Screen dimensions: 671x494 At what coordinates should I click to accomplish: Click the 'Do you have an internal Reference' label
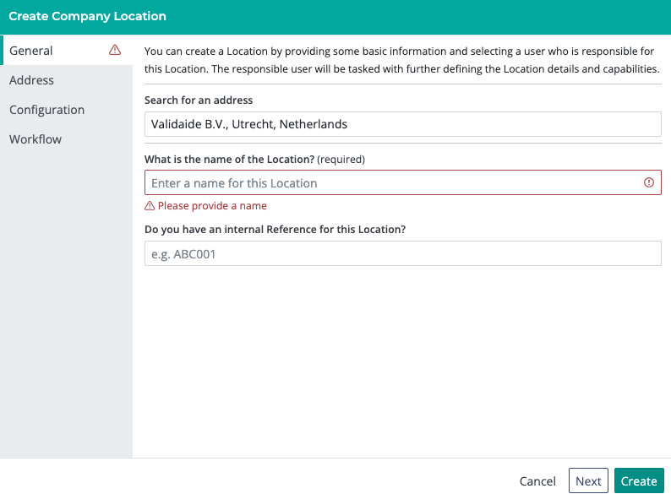coord(275,229)
